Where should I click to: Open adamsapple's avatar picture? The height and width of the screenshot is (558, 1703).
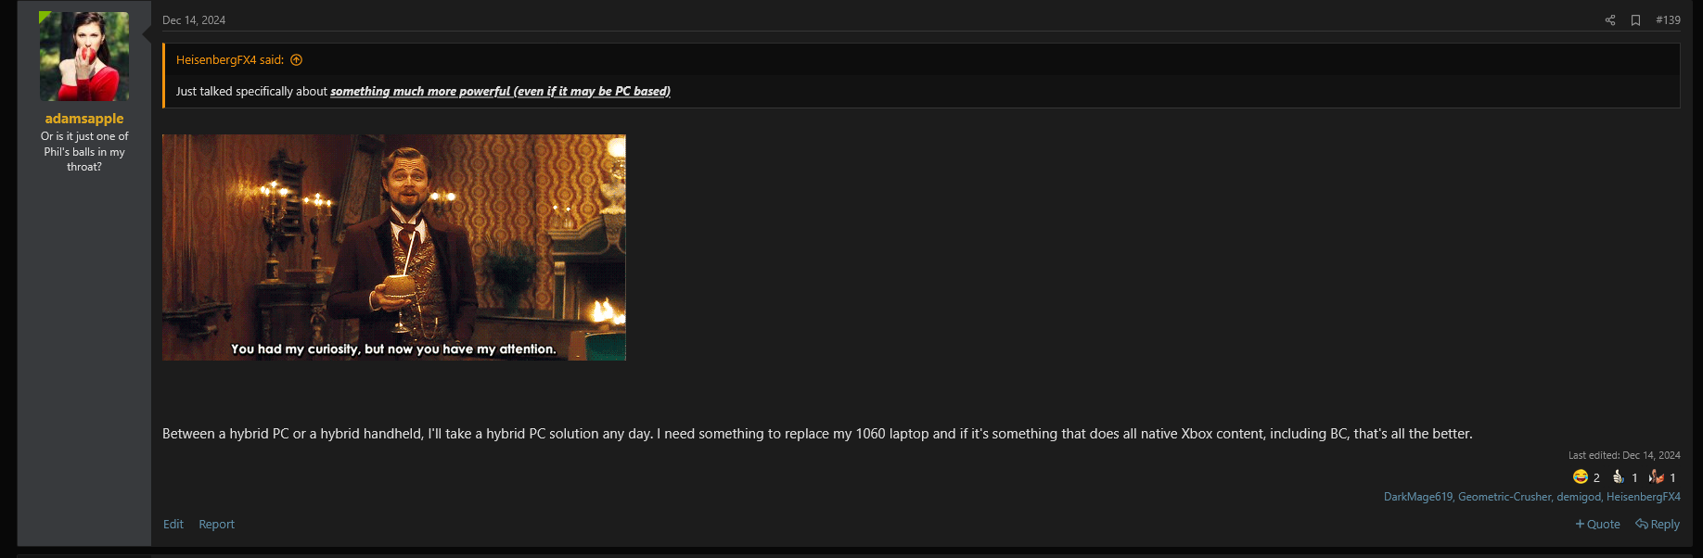point(84,57)
